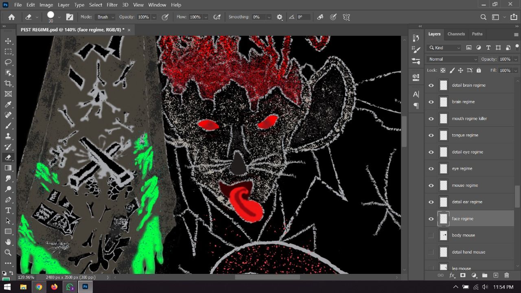Add a layer mask button
Screen dimensions: 521x293
(463, 276)
